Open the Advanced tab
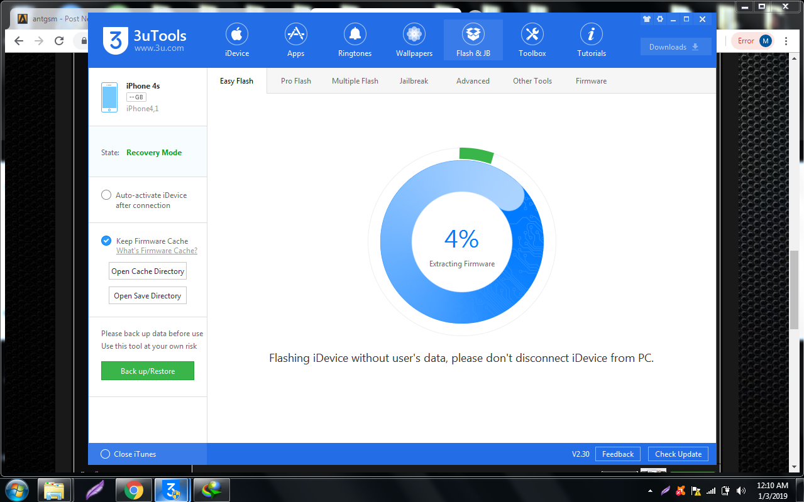This screenshot has height=502, width=804. [473, 81]
